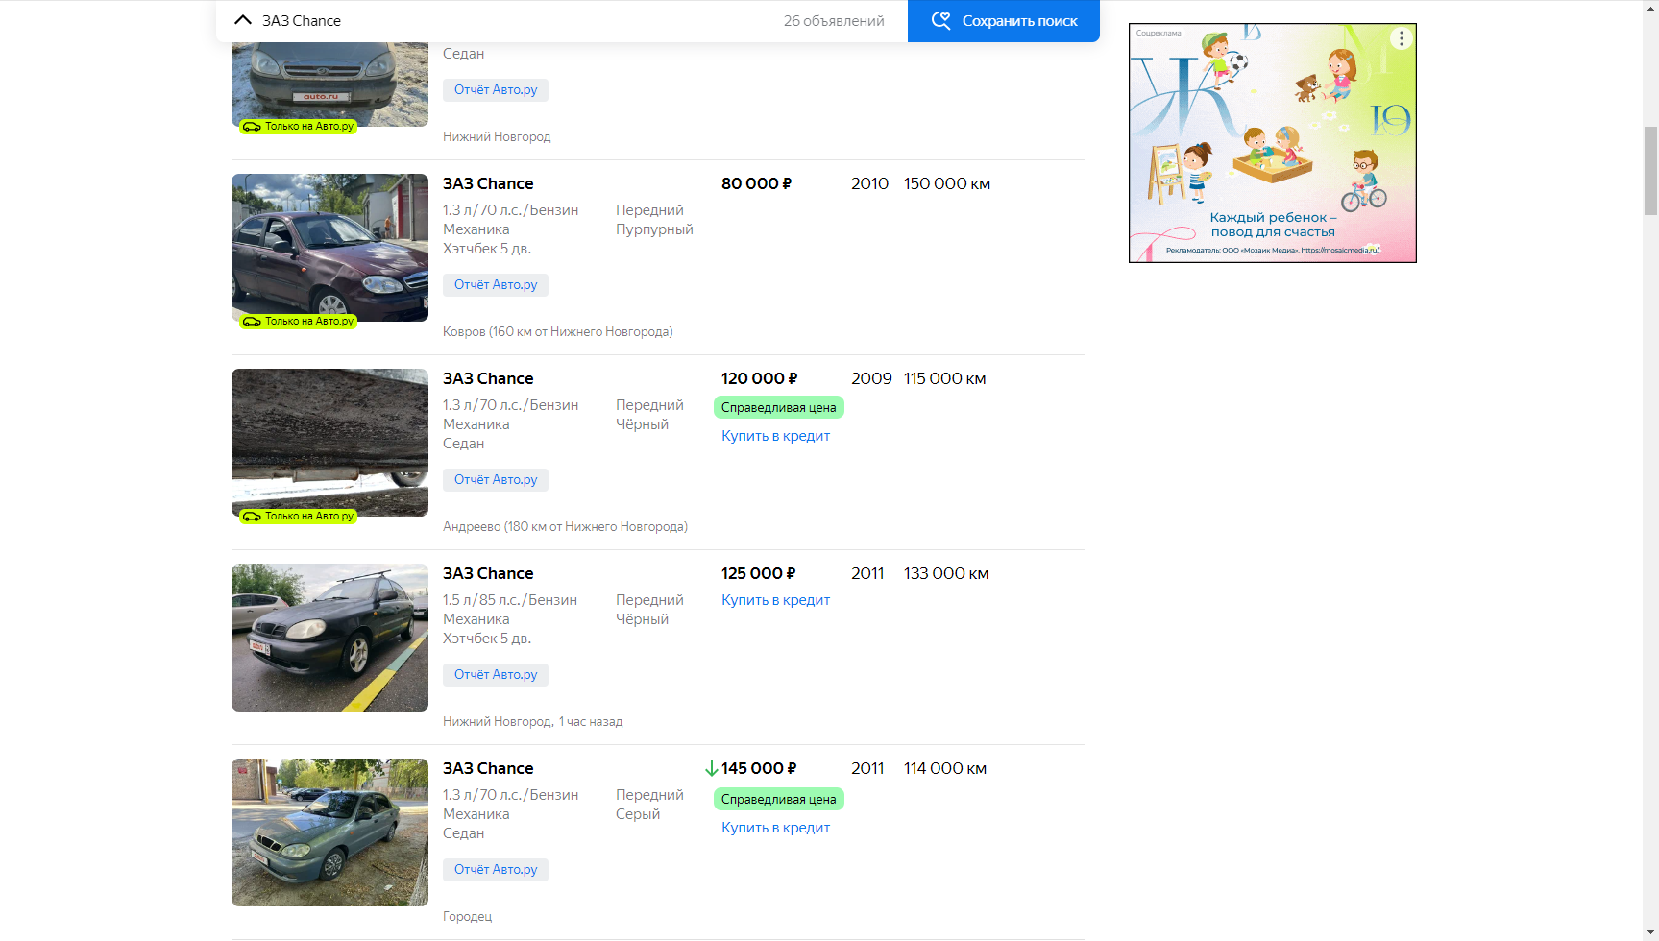Click the green price drop arrow icon
Viewport: 1659px width, 941px height.
(711, 768)
